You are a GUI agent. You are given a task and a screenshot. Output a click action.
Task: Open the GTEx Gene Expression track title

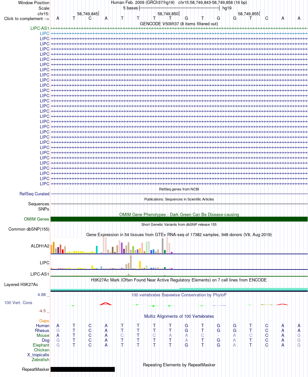pyautogui.click(x=179, y=235)
